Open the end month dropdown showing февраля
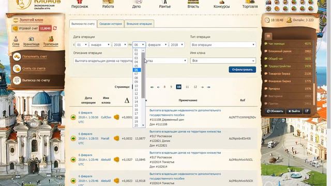This screenshot has width=331, height=186. (x=157, y=45)
